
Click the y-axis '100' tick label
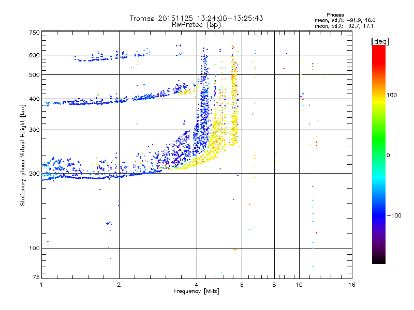[35, 248]
